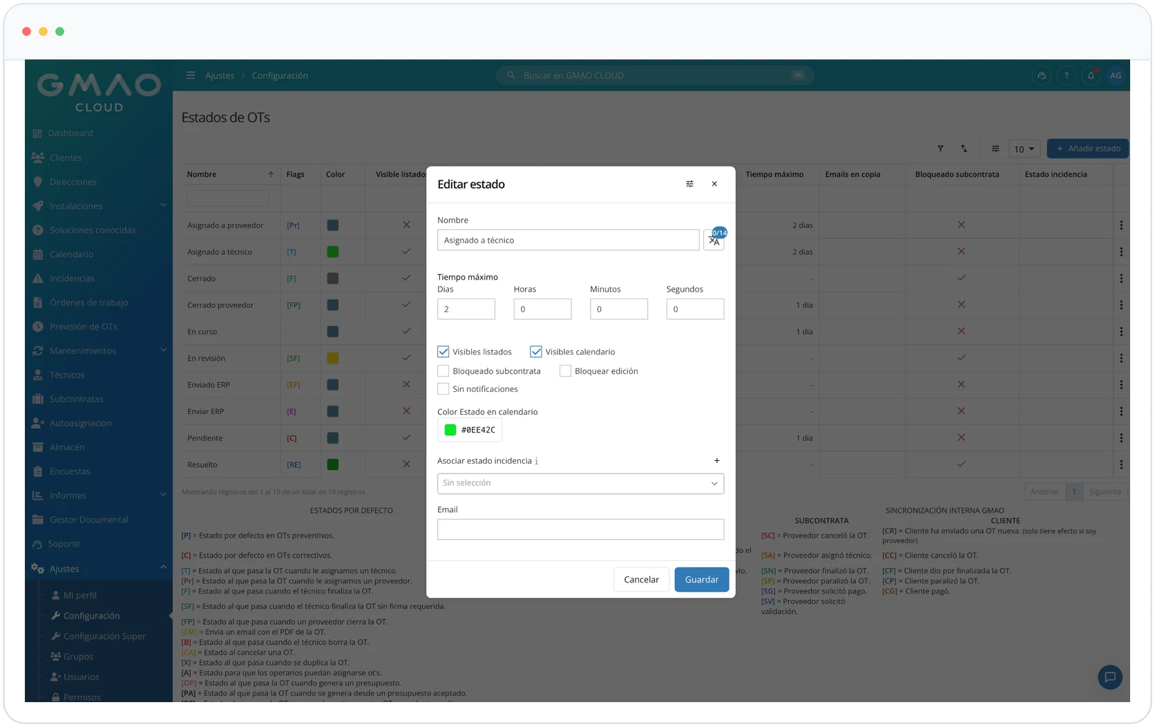Click the translate icon beside Nombre field
The image size is (1155, 727).
pyautogui.click(x=714, y=240)
